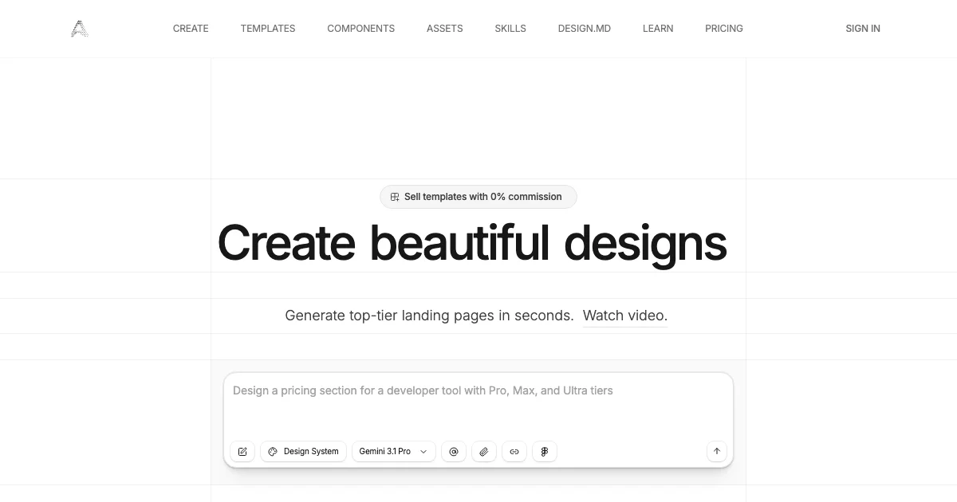Click Sign In
Viewport: 957px width, 502px height.
point(863,29)
